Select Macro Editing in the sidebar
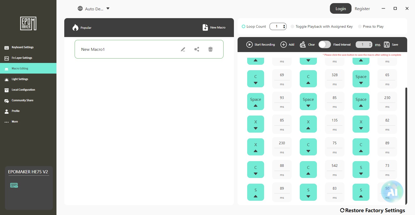This screenshot has width=415, height=215. point(28,68)
